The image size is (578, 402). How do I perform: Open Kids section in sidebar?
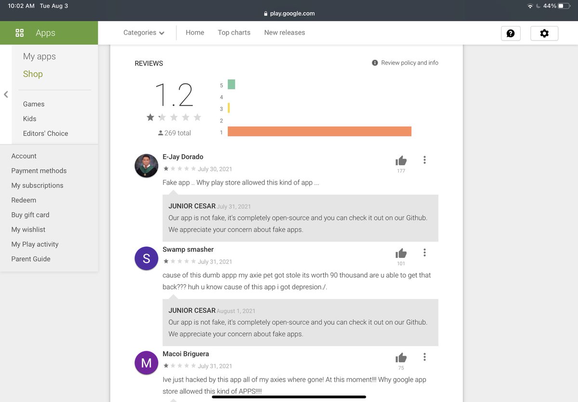(x=29, y=119)
